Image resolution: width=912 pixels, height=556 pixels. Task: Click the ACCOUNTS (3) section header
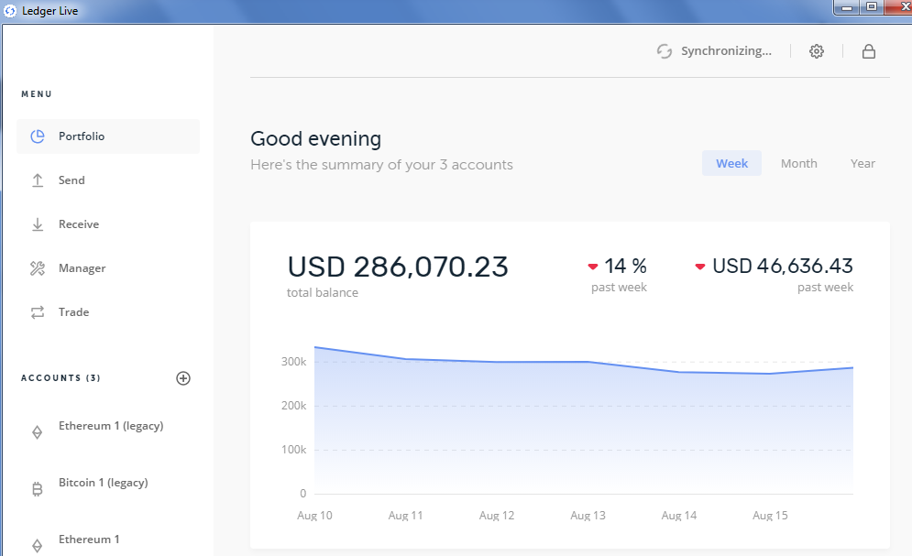(x=60, y=378)
